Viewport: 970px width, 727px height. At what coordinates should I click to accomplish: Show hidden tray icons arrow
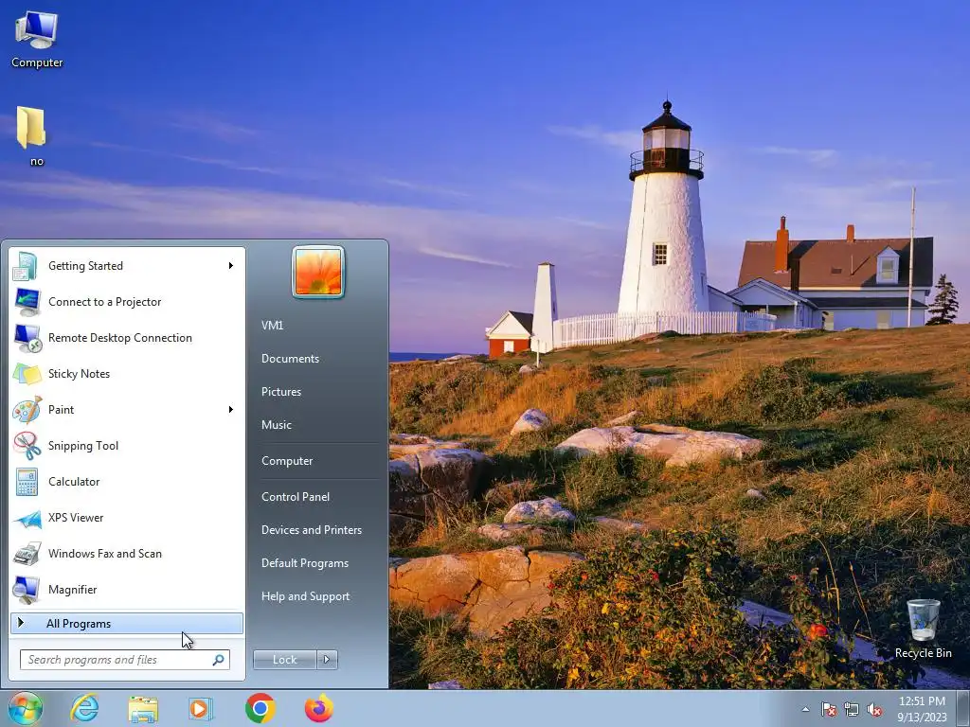tap(805, 709)
